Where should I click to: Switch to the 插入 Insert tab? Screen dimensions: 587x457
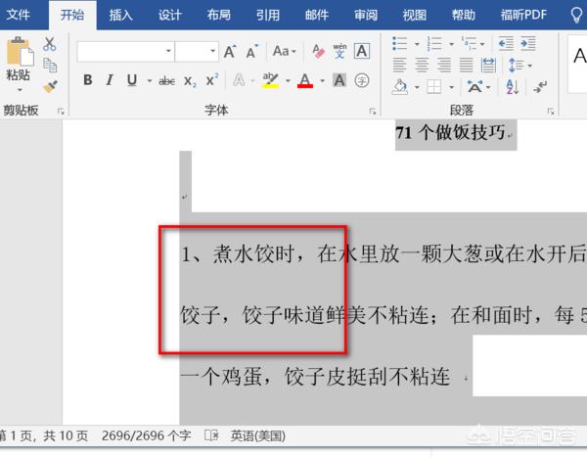tap(121, 15)
